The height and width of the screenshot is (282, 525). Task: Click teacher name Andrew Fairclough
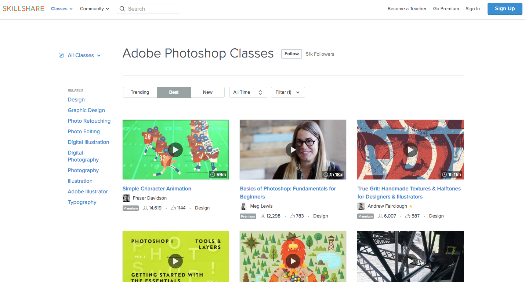pos(387,206)
